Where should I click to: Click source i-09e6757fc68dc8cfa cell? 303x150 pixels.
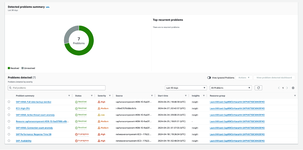tap(126, 108)
